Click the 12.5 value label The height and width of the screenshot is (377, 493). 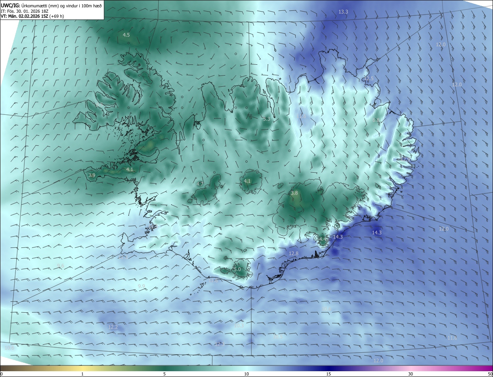click(x=369, y=79)
